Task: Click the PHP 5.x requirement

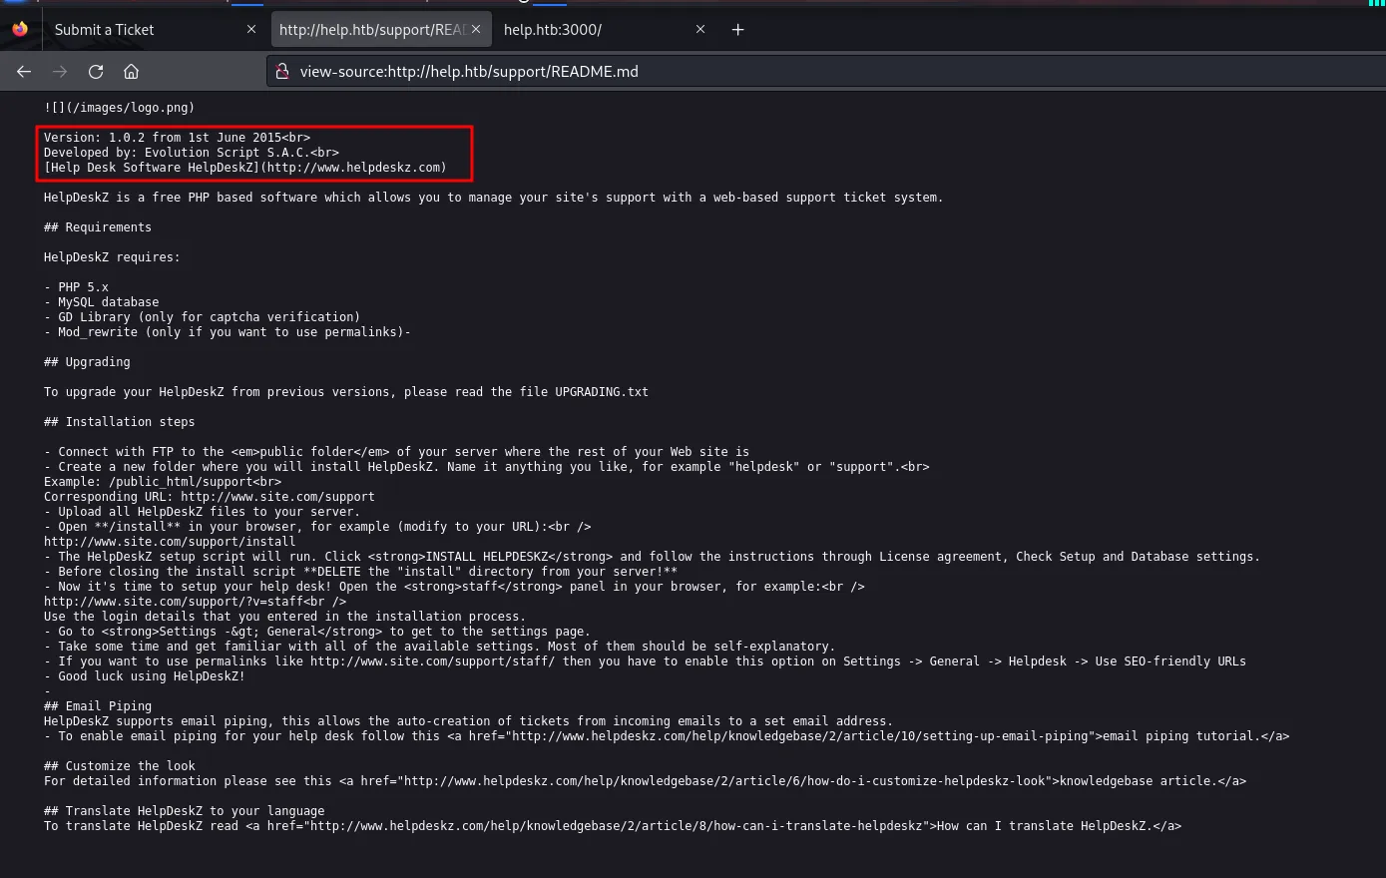Action: click(76, 287)
